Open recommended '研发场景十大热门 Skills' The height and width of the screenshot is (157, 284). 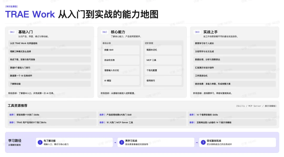(x=52, y=115)
